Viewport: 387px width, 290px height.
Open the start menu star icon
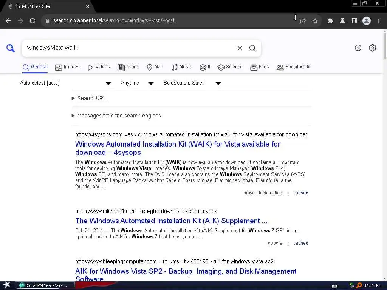point(7,285)
